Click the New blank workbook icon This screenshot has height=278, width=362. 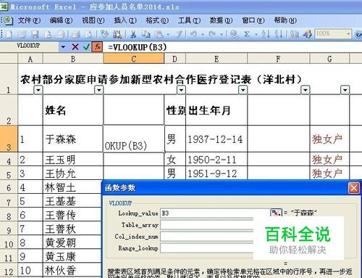click(9, 34)
